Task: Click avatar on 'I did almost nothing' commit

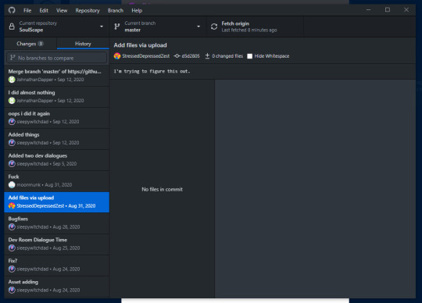Action: (12, 101)
